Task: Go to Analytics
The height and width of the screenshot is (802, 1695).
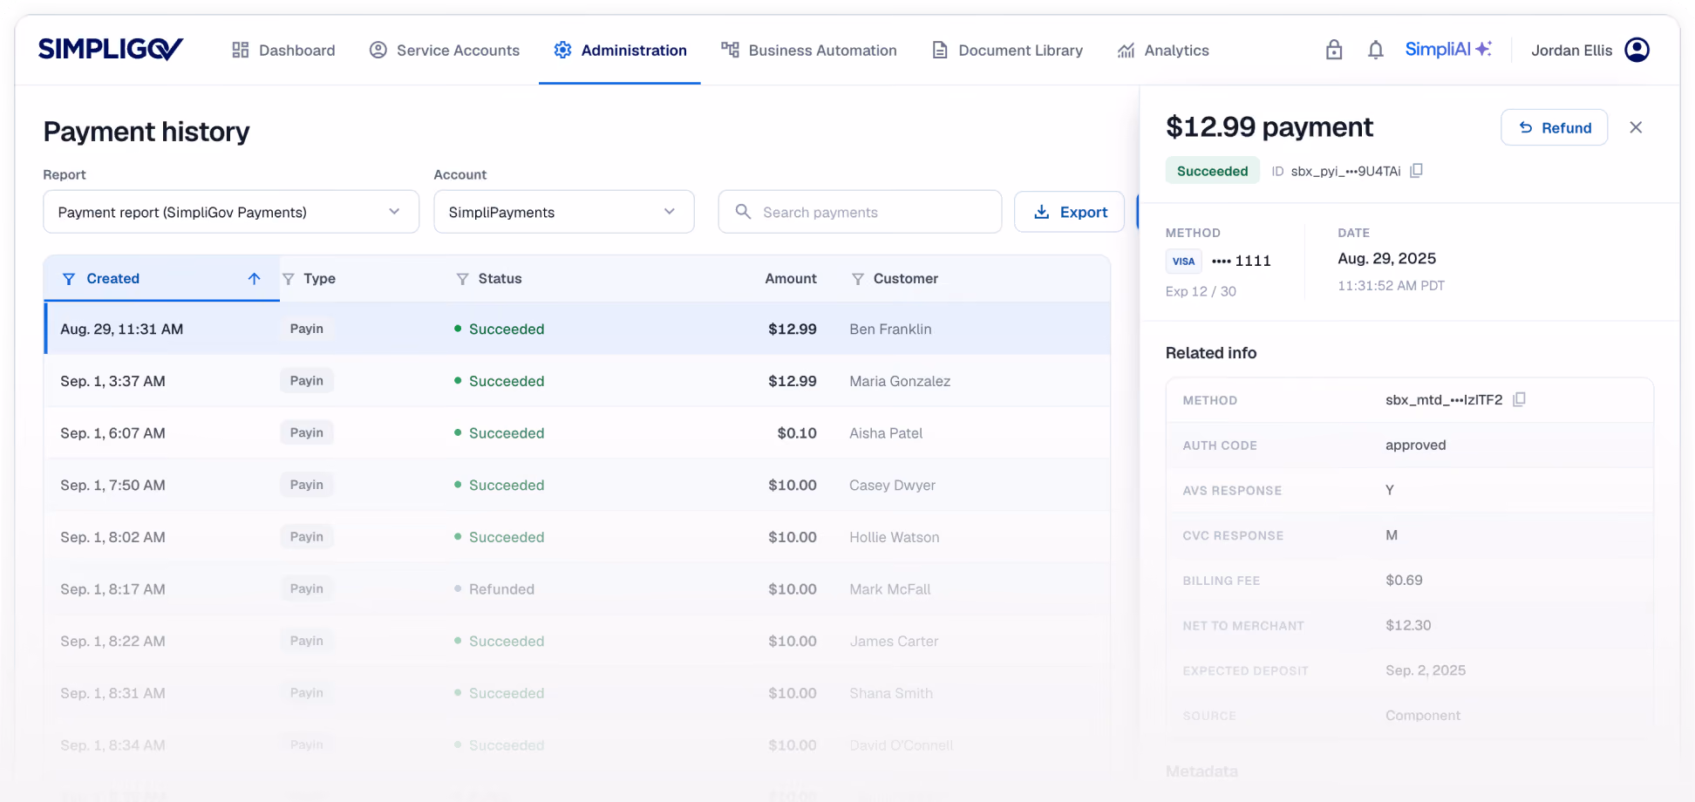Action: [1163, 51]
